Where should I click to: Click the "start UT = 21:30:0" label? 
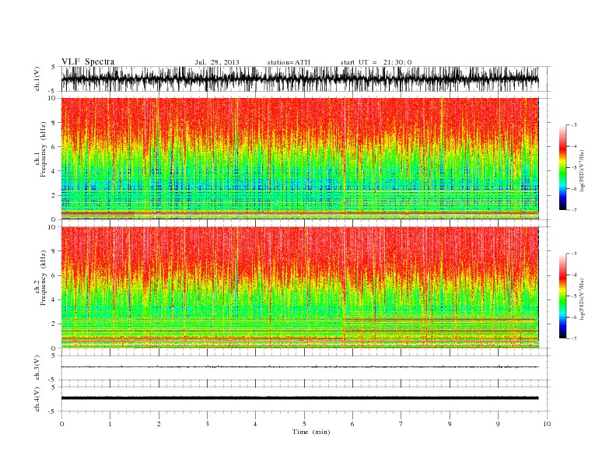click(x=376, y=62)
